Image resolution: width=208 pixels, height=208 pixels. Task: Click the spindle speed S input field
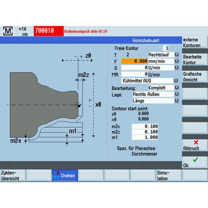pyautogui.click(x=134, y=68)
